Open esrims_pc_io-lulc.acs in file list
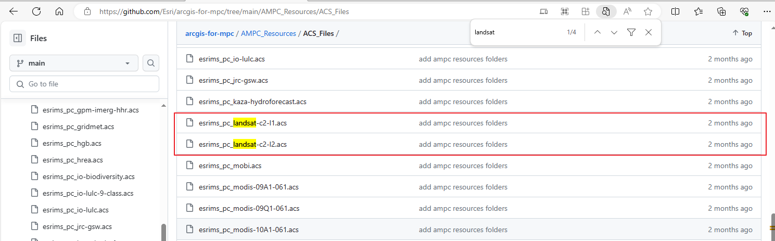This screenshot has width=775, height=241. (232, 59)
